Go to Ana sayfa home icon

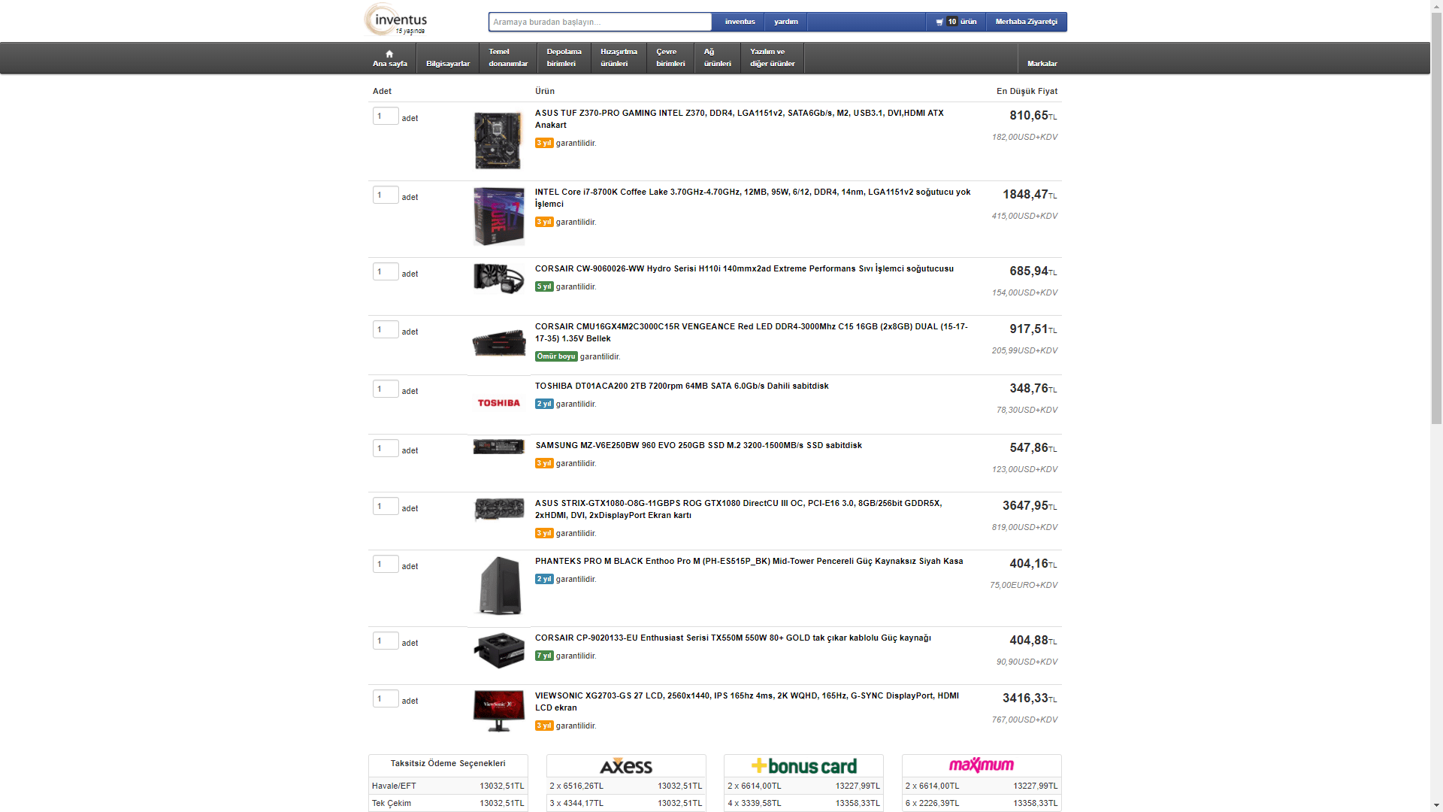pyautogui.click(x=389, y=59)
